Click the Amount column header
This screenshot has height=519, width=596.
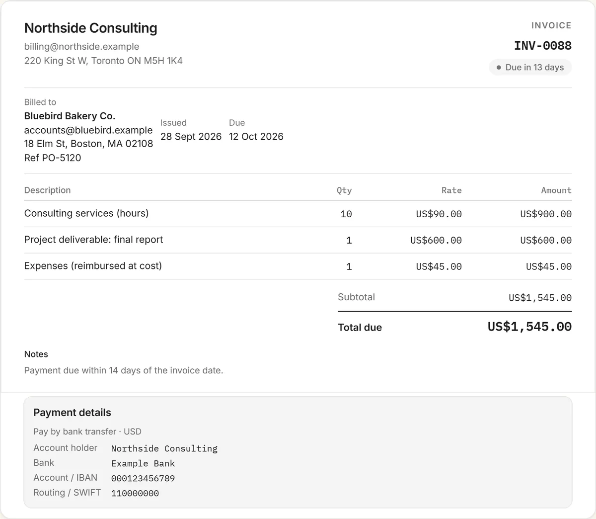556,190
